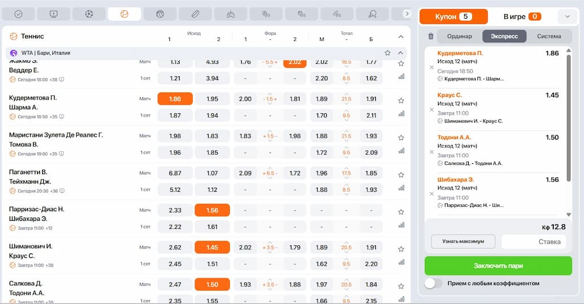Open the checkmark all-sports tab icon
This screenshot has width=584, height=304.
point(18,14)
